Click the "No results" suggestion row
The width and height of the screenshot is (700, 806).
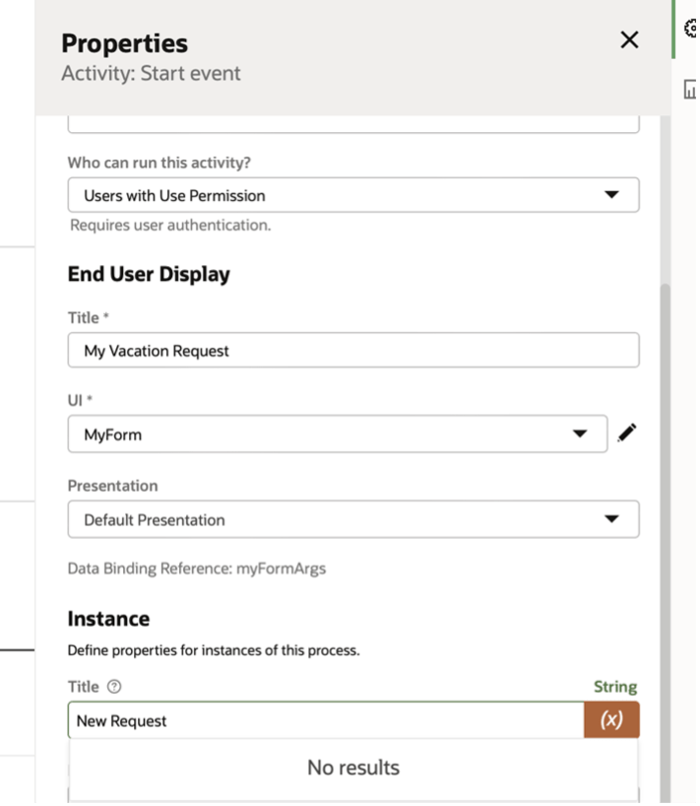click(352, 768)
